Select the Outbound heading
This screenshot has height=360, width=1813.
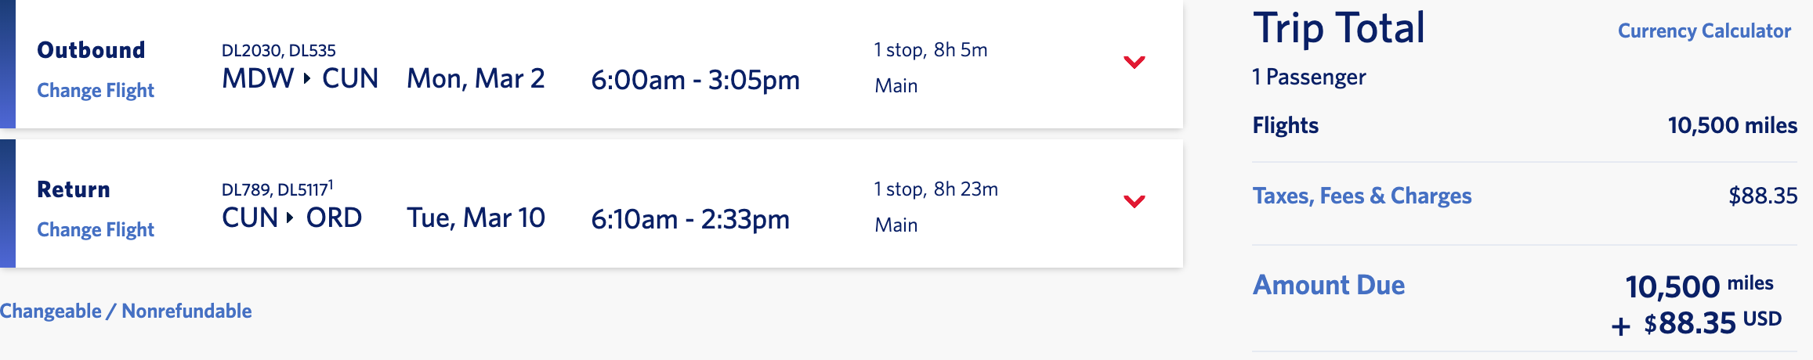pos(91,50)
